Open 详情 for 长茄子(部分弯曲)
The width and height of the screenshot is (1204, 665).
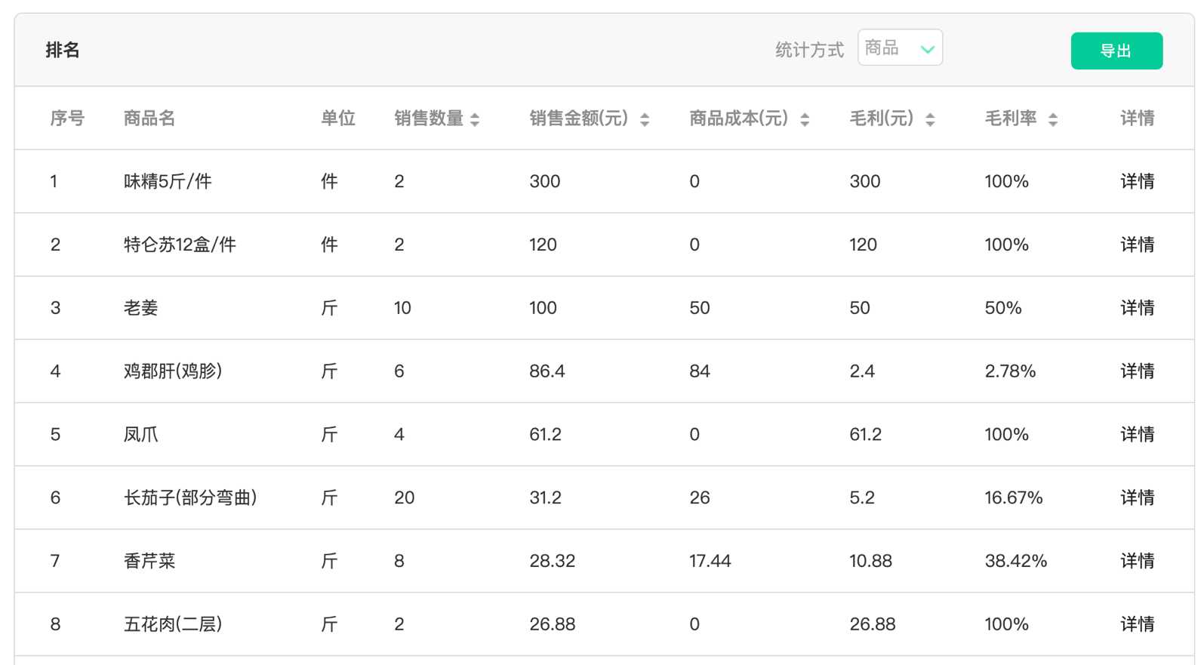pos(1137,498)
